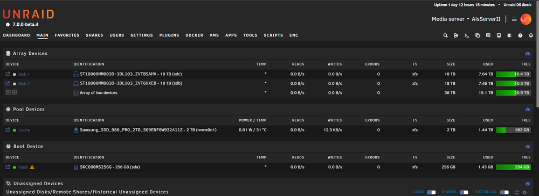Go to the Settings tab
This screenshot has width=539, height=196.
pyautogui.click(x=142, y=35)
